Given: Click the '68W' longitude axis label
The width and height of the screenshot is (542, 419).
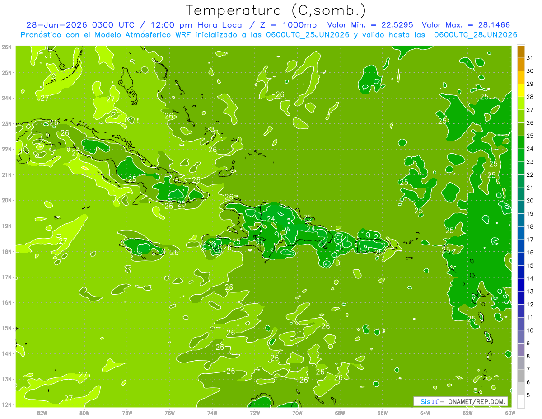Looking at the screenshot, I should point(340,413).
